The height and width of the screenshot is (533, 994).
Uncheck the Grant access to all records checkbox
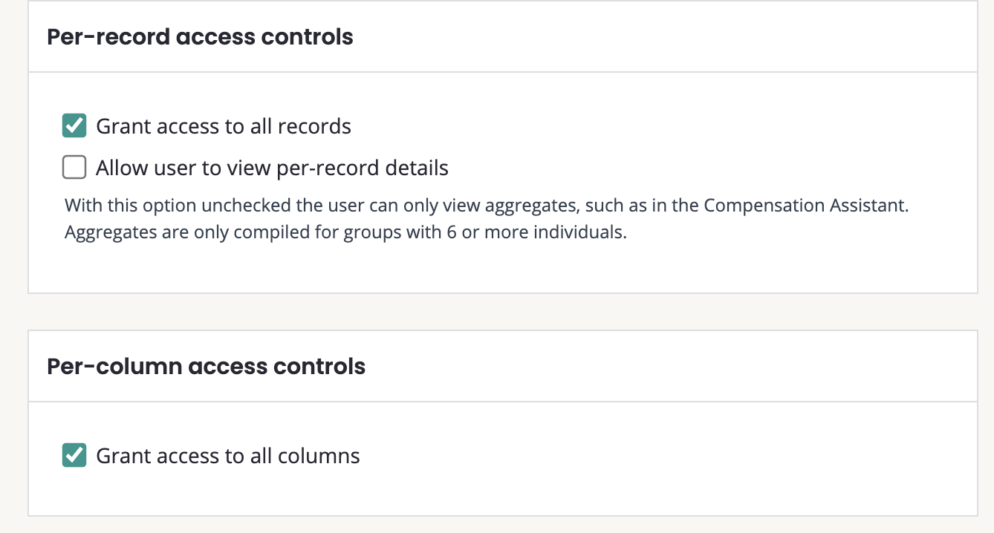coord(74,126)
